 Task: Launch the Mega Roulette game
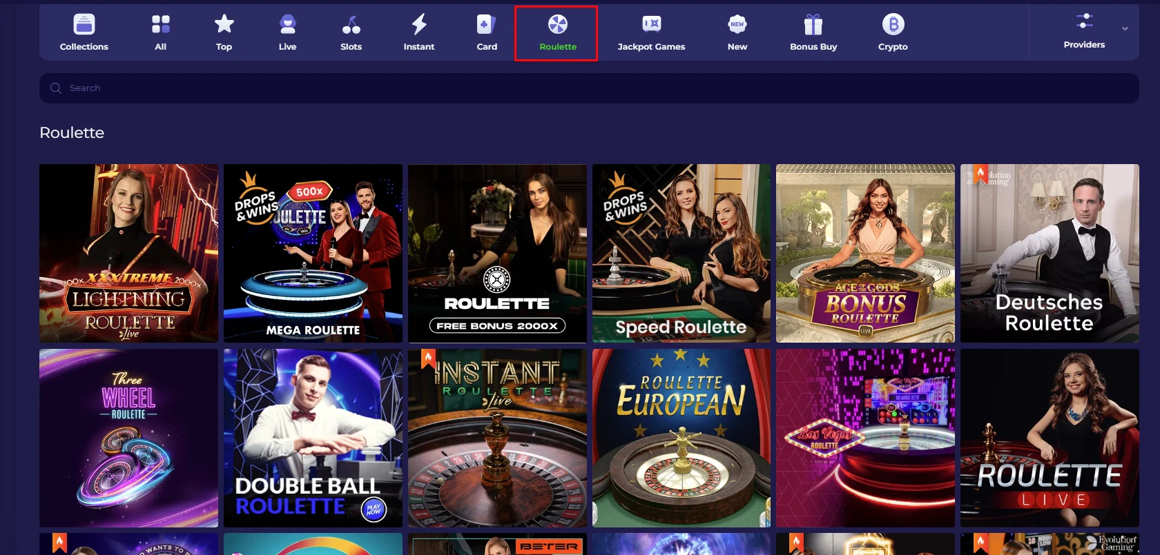(313, 253)
